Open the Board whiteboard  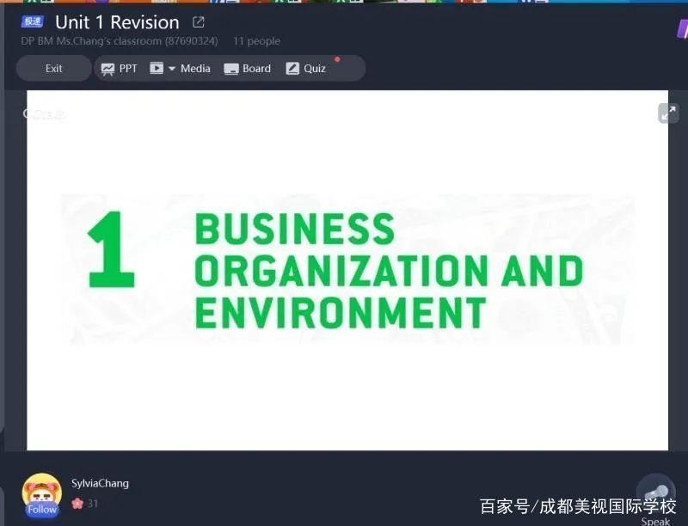247,69
